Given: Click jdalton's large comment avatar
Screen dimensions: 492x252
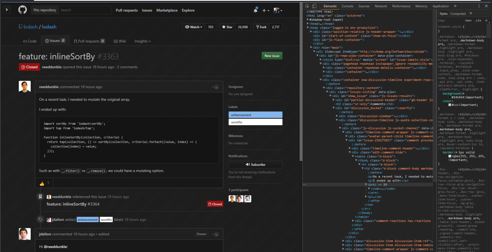Looking at the screenshot, I should (25, 234).
